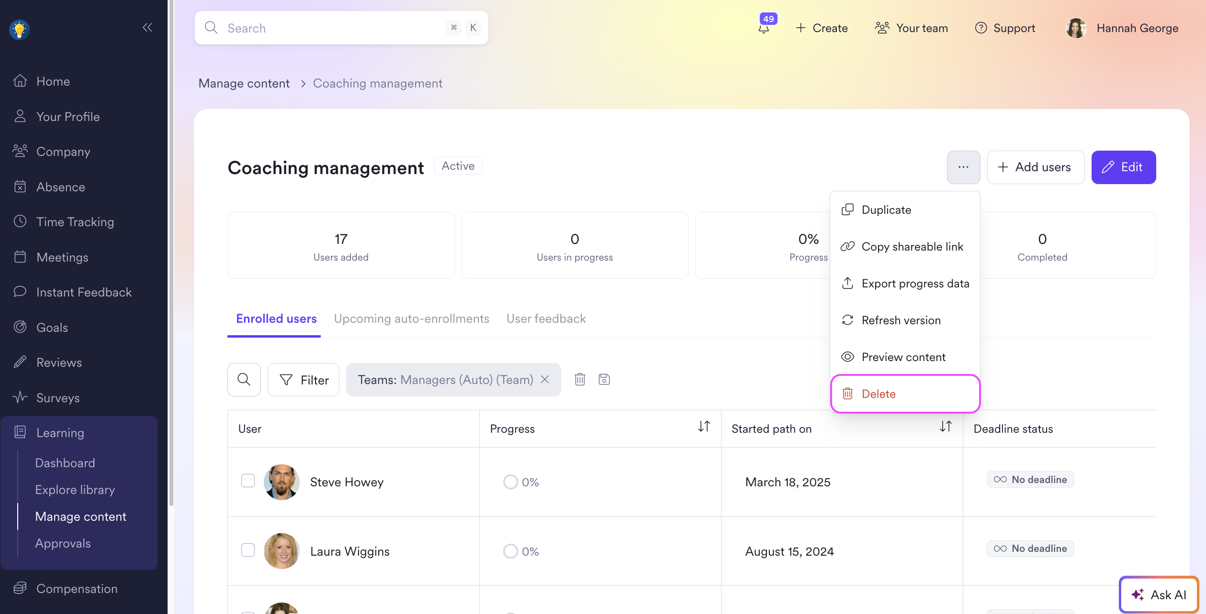Viewport: 1206px width, 614px height.
Task: Choose Delete from the options menu
Action: [x=879, y=394]
